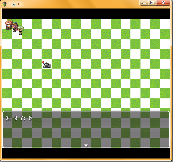Click the green-haired follower character sprite

[21, 30]
